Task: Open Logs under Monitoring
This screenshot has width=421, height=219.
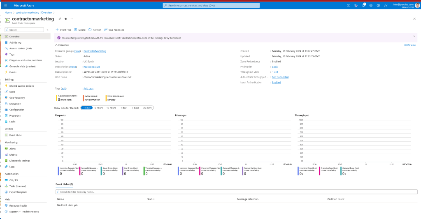Action: 12,166
